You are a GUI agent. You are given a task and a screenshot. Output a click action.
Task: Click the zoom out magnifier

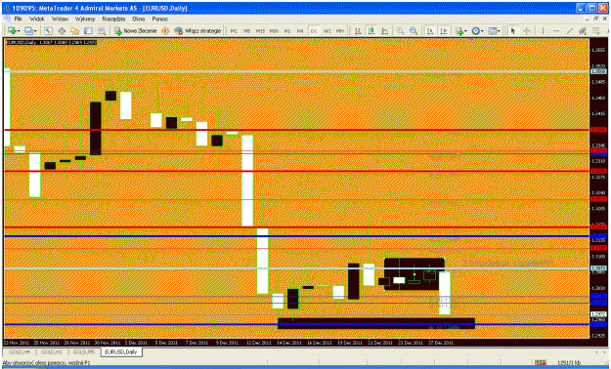[414, 31]
